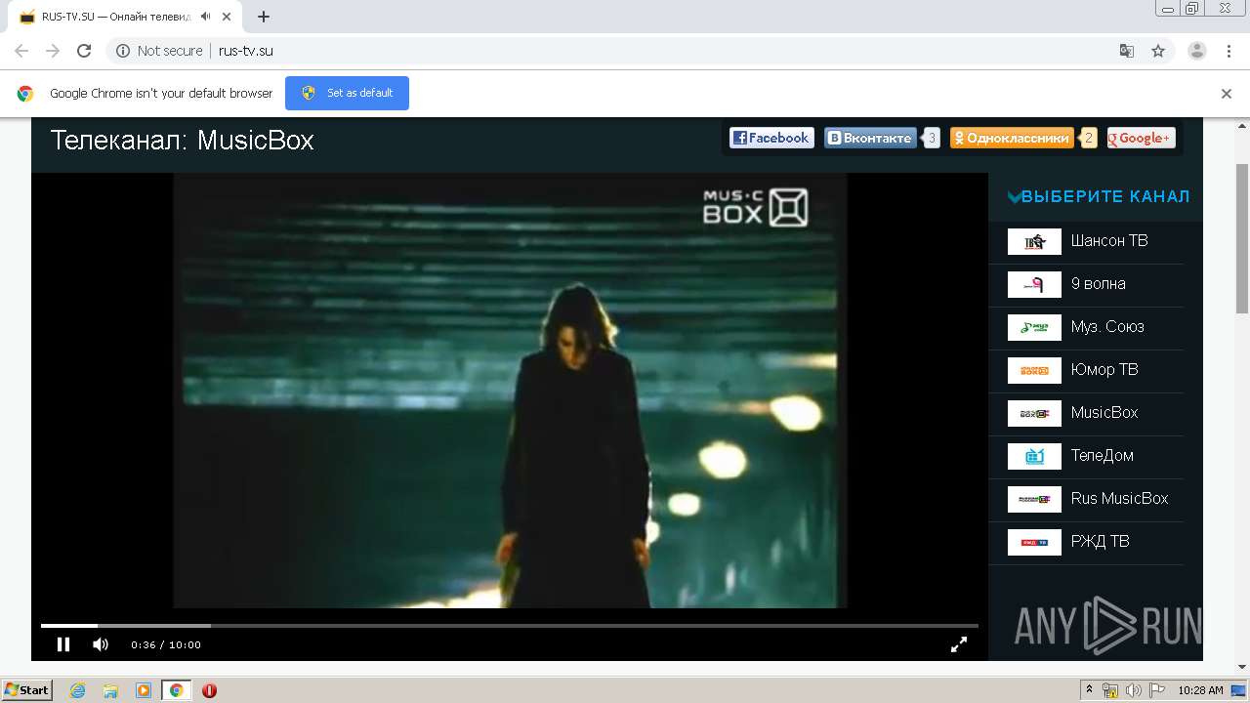This screenshot has height=703, width=1250.
Task: Open ТелеДом channel logo
Action: point(1034,456)
